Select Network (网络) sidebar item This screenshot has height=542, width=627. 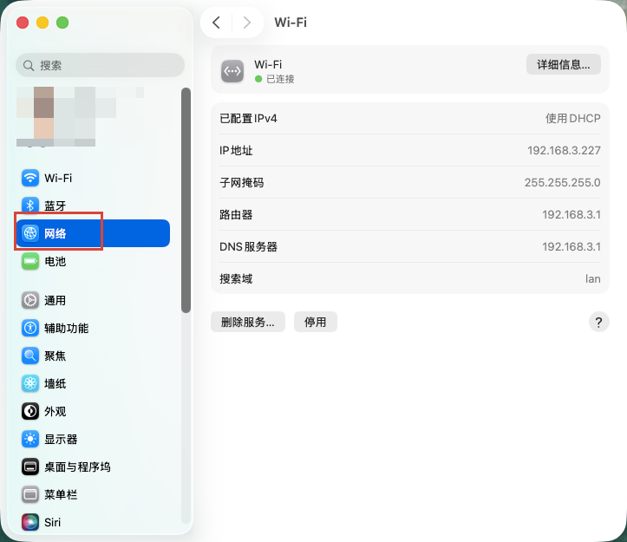(93, 233)
